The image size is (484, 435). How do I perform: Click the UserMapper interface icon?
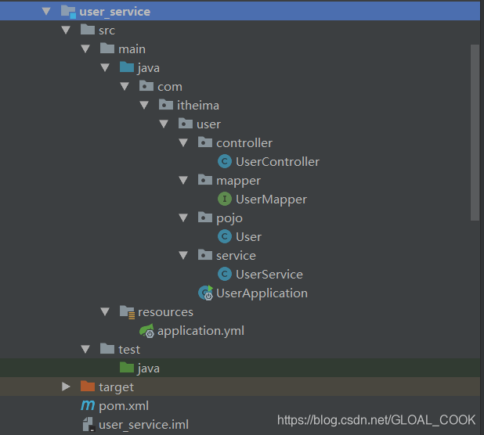(x=225, y=199)
